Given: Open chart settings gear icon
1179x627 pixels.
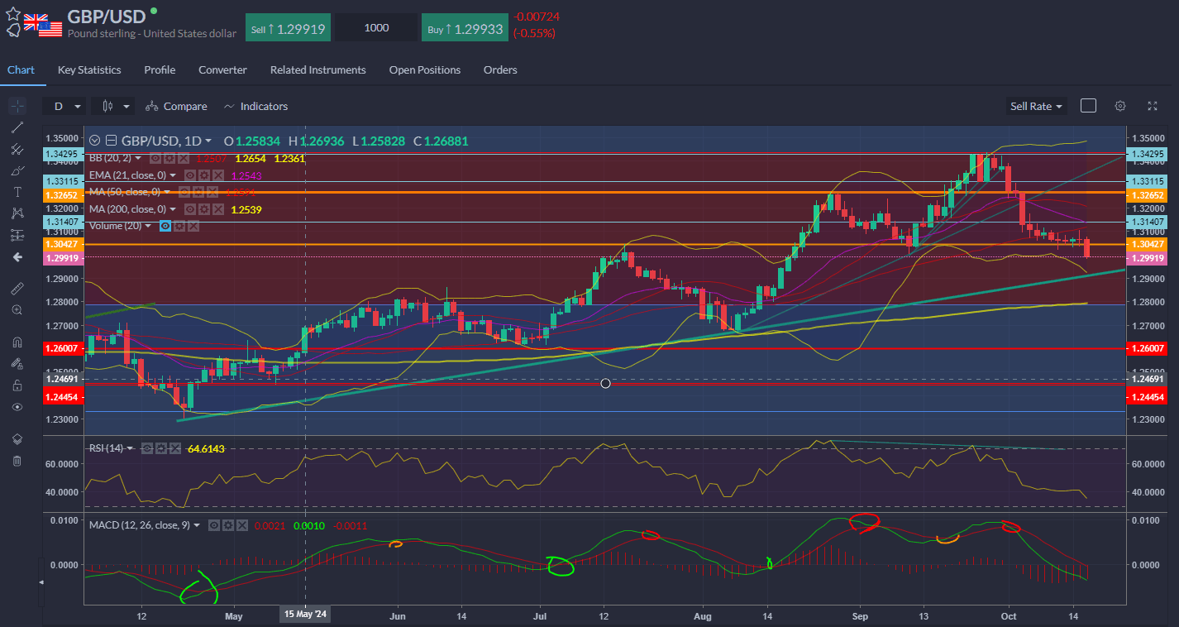Looking at the screenshot, I should pyautogui.click(x=1119, y=106).
